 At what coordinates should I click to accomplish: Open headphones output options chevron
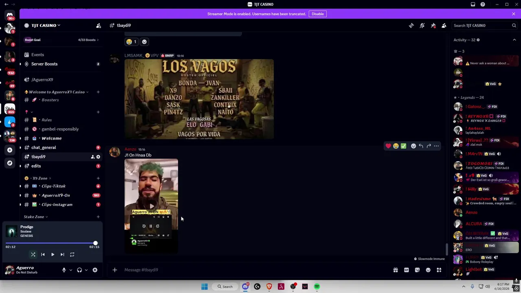pyautogui.click(x=86, y=270)
